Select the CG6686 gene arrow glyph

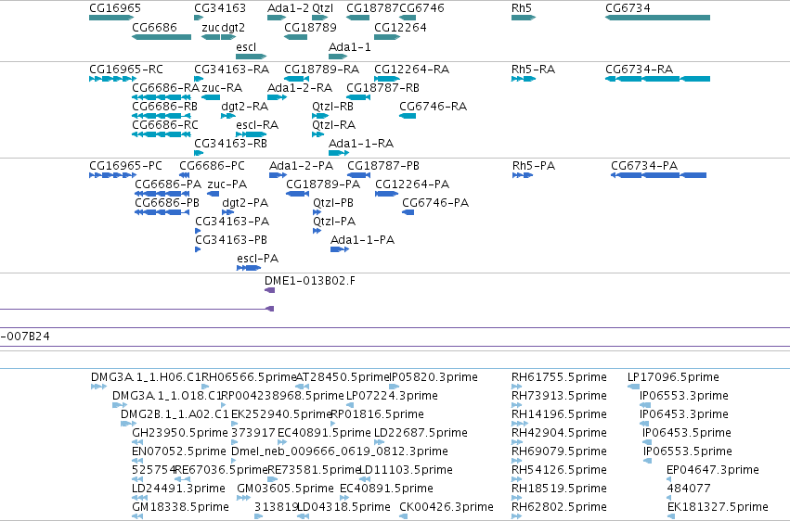point(162,37)
